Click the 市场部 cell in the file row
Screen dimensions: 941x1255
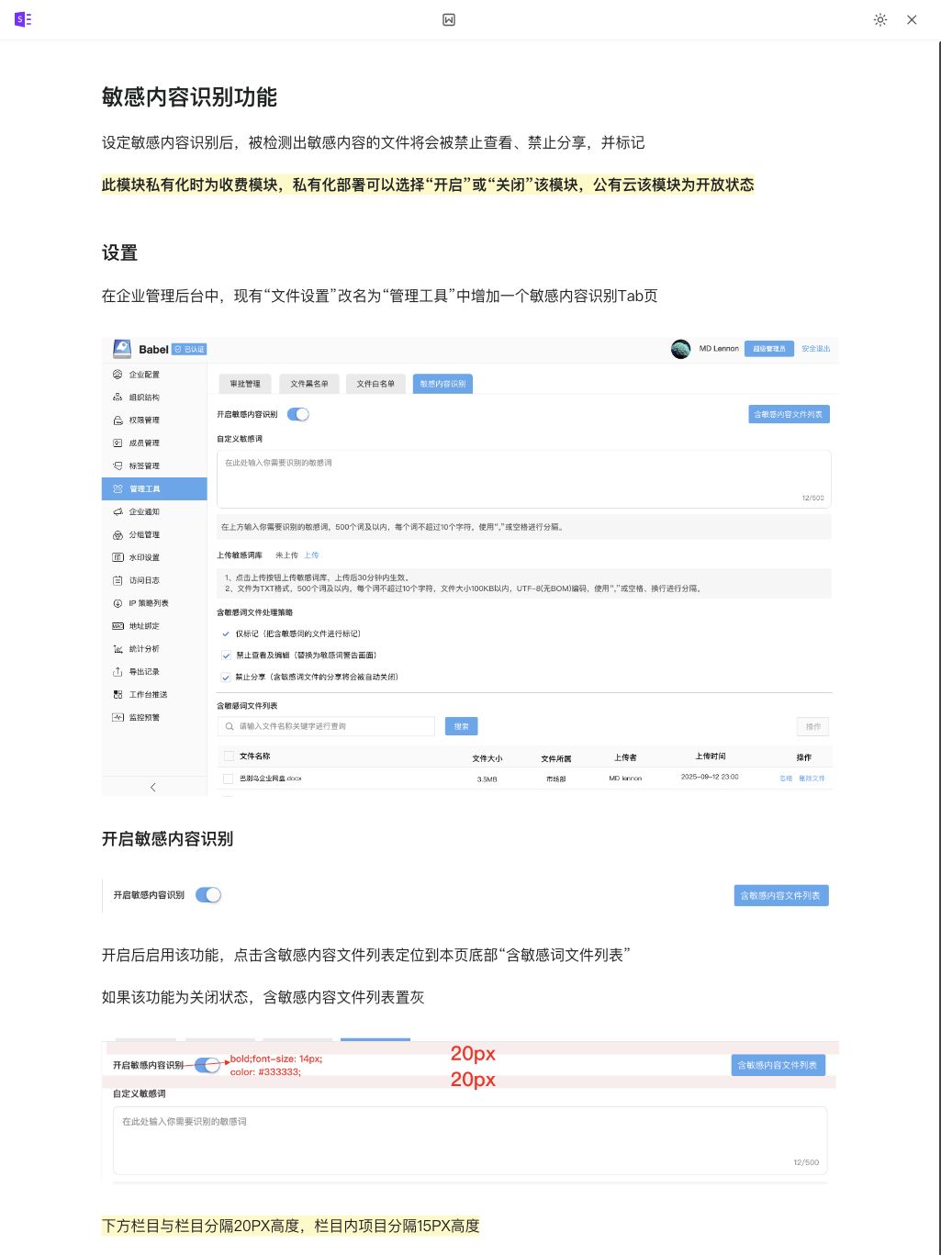click(x=555, y=779)
